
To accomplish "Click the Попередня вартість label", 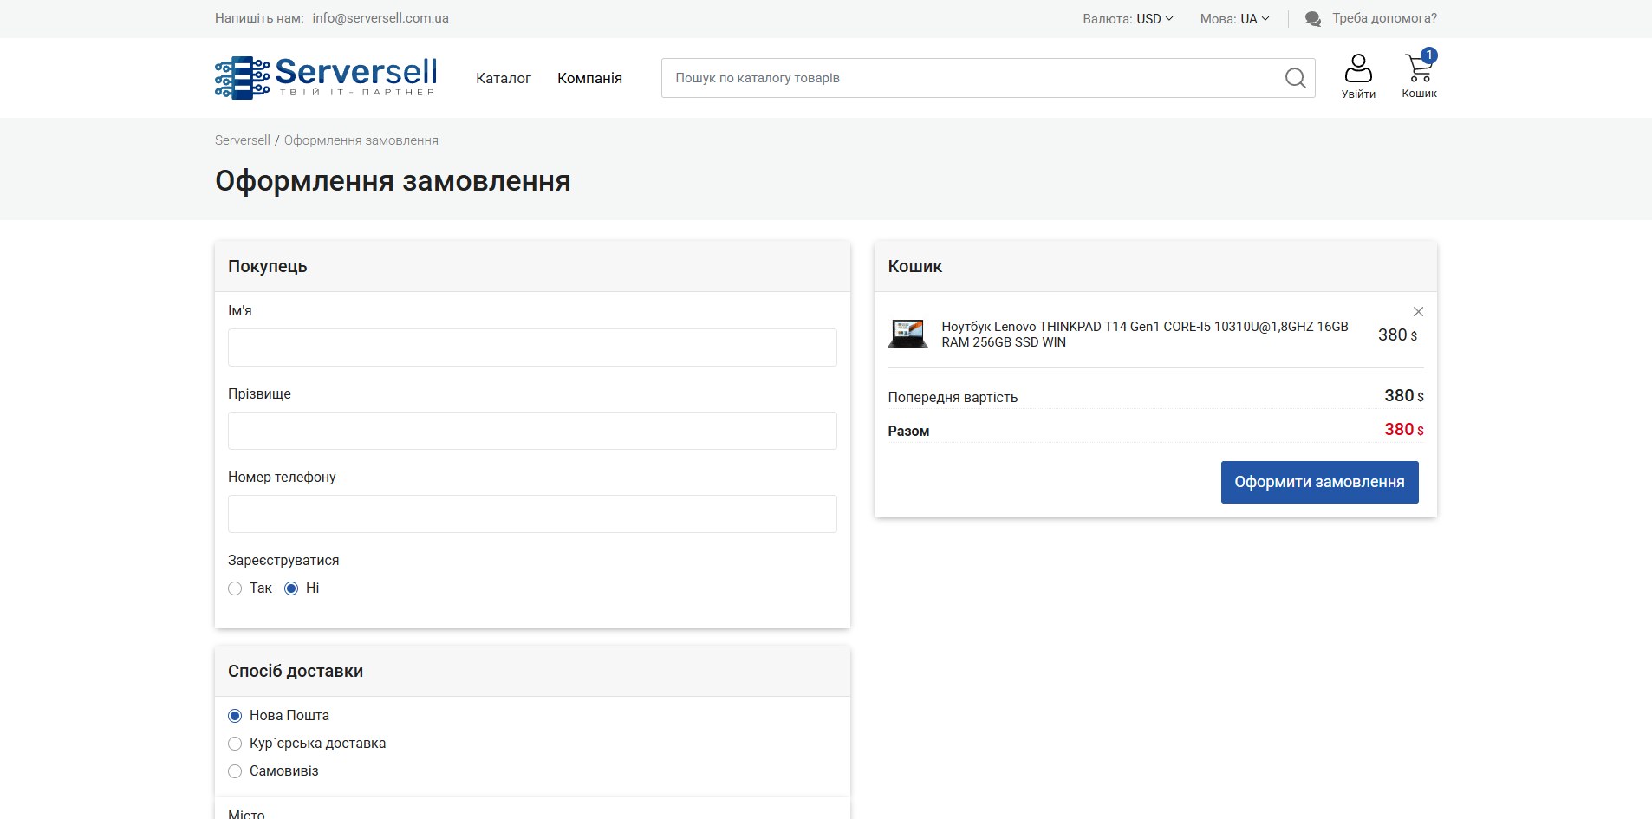I will (953, 397).
